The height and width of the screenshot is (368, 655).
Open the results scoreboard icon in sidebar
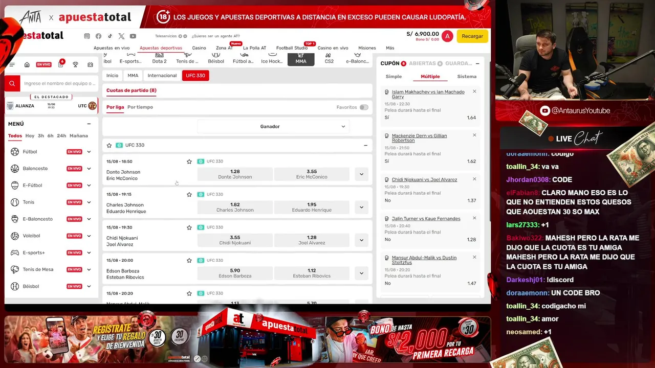pyautogui.click(x=91, y=65)
